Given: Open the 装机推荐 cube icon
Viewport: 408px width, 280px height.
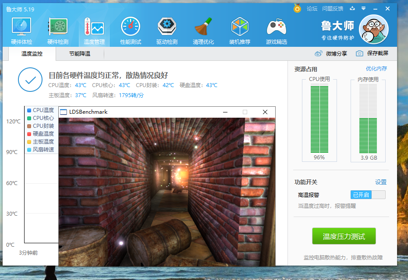Looking at the screenshot, I should point(240,31).
